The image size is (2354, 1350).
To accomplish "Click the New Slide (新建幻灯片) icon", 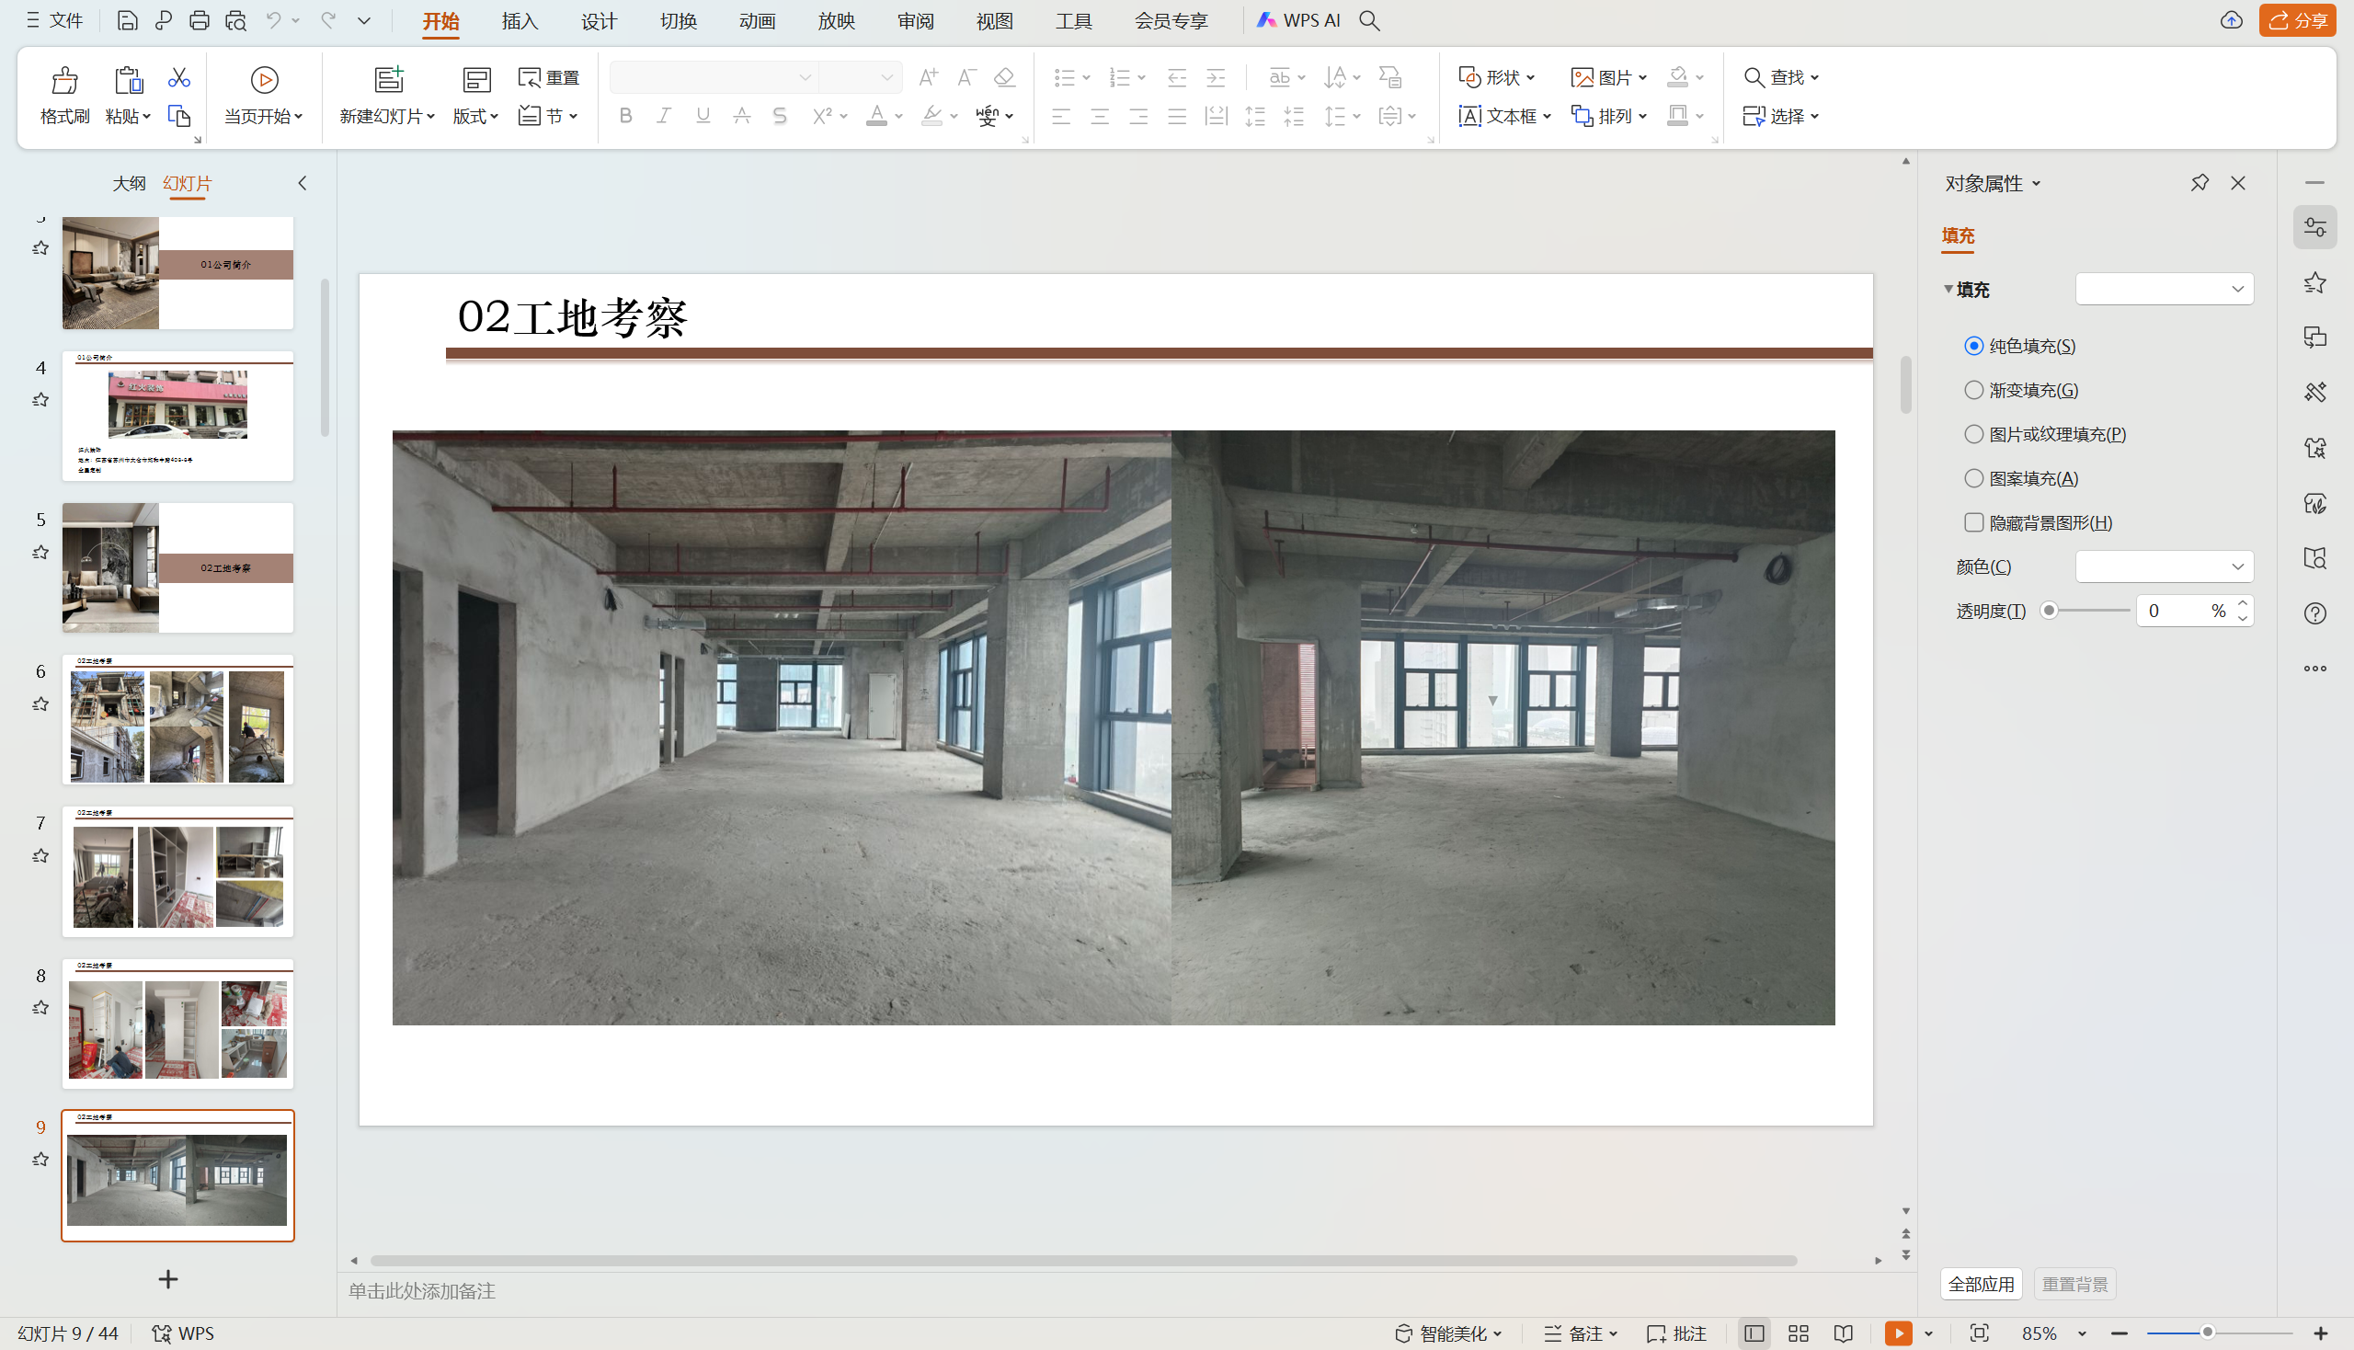I will pos(387,81).
